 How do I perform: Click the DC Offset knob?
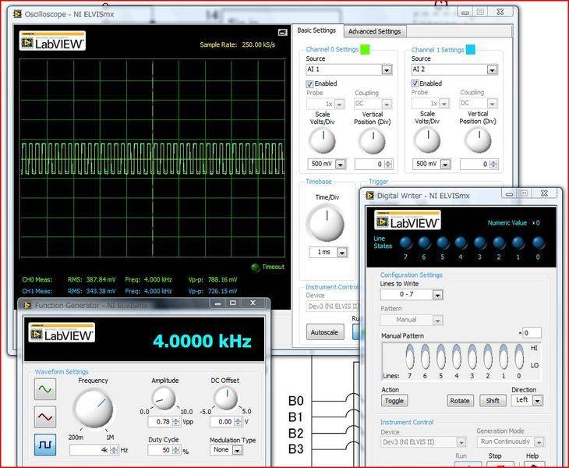pos(225,399)
